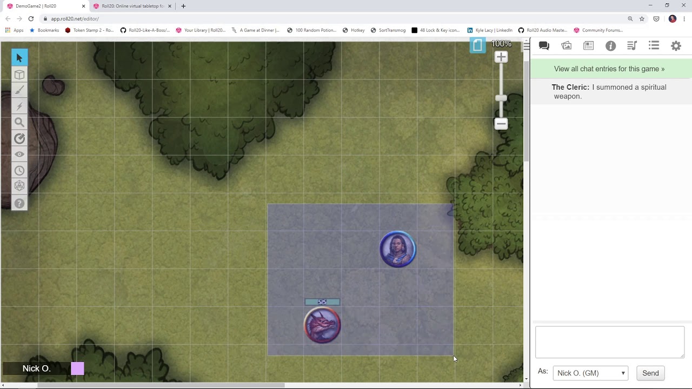Click the zoom slider handle

501,98
